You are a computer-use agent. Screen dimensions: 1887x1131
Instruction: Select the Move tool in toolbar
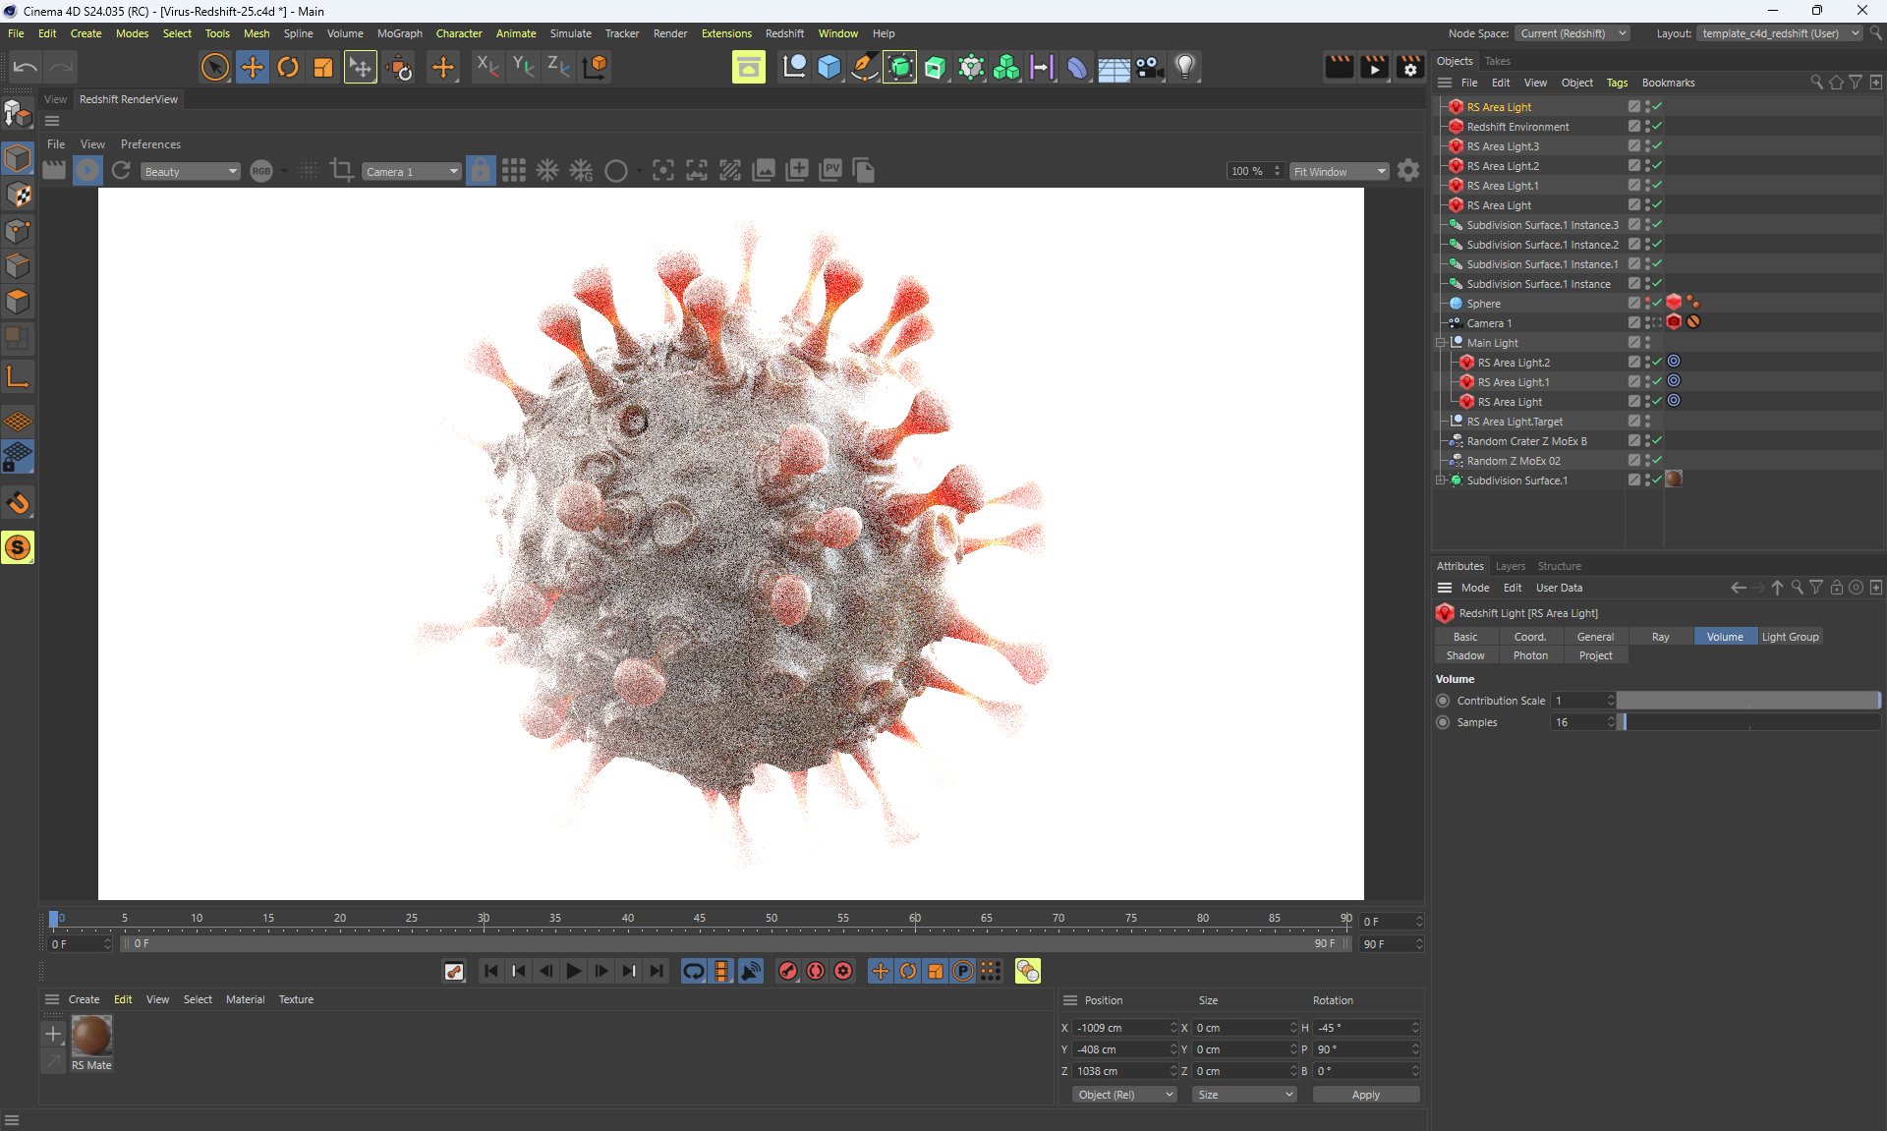pyautogui.click(x=253, y=67)
